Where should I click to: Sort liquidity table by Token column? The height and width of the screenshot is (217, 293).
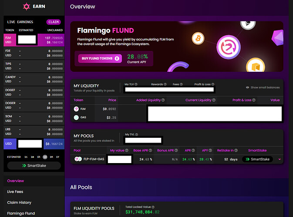[x=78, y=100]
